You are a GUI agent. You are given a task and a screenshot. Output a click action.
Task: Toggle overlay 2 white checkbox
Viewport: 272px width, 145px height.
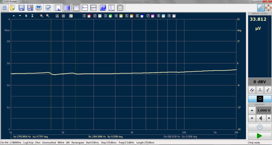click(100, 16)
